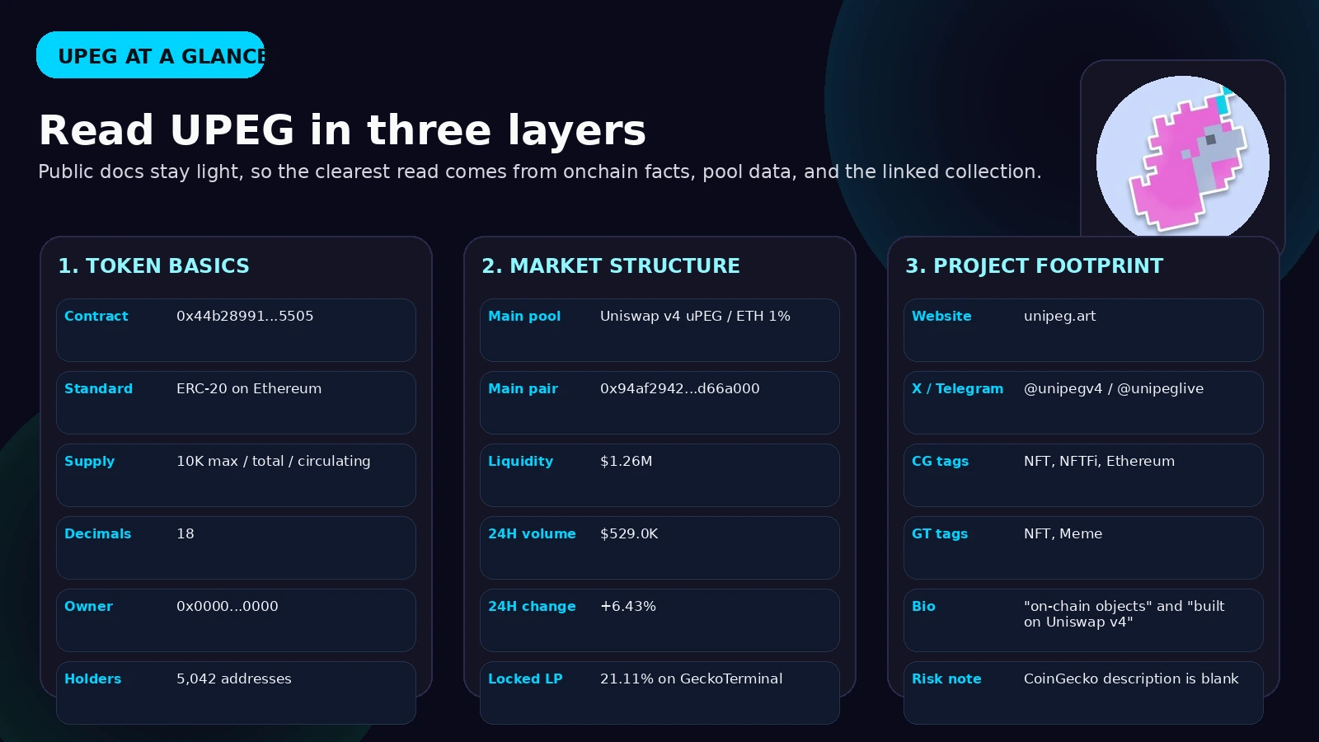Click the Standard label
Image resolution: width=1319 pixels, height=742 pixels.
[98, 388]
